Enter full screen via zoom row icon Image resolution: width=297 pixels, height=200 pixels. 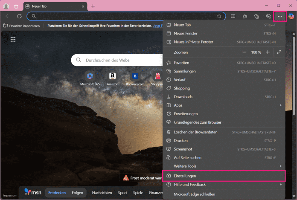[279, 52]
